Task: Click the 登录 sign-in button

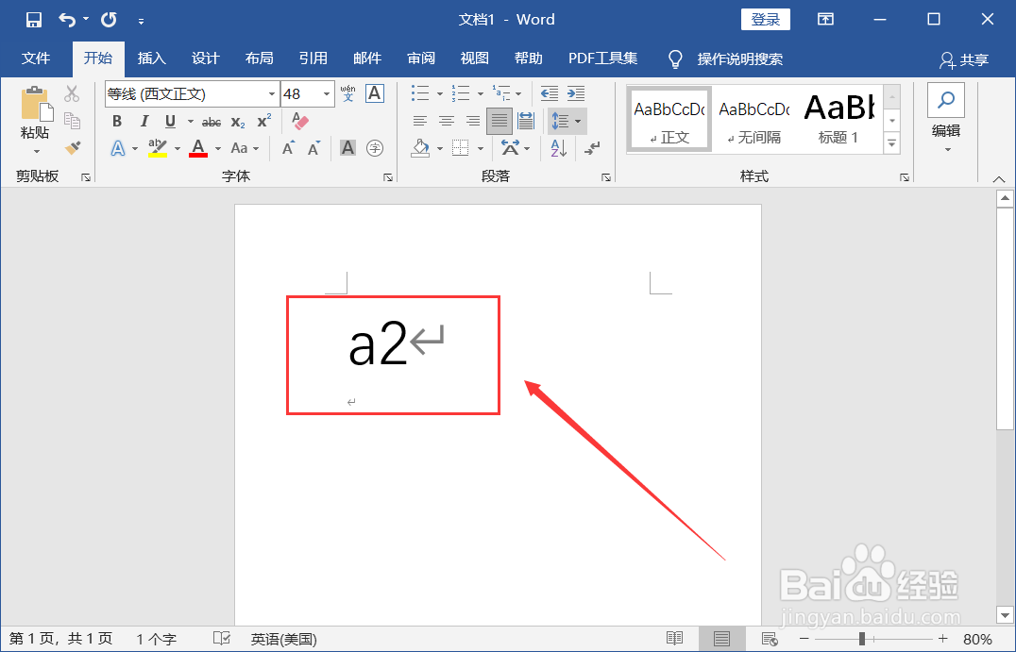Action: point(765,20)
